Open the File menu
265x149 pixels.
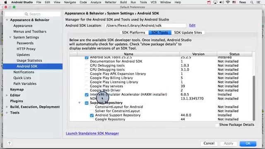coord(39,2)
